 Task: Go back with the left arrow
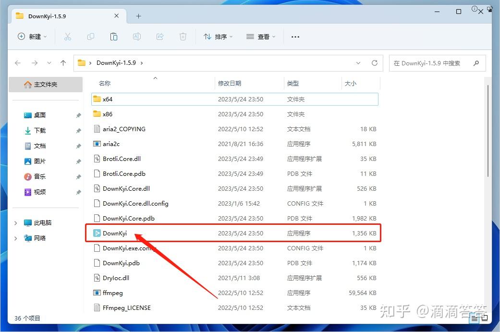coord(18,63)
